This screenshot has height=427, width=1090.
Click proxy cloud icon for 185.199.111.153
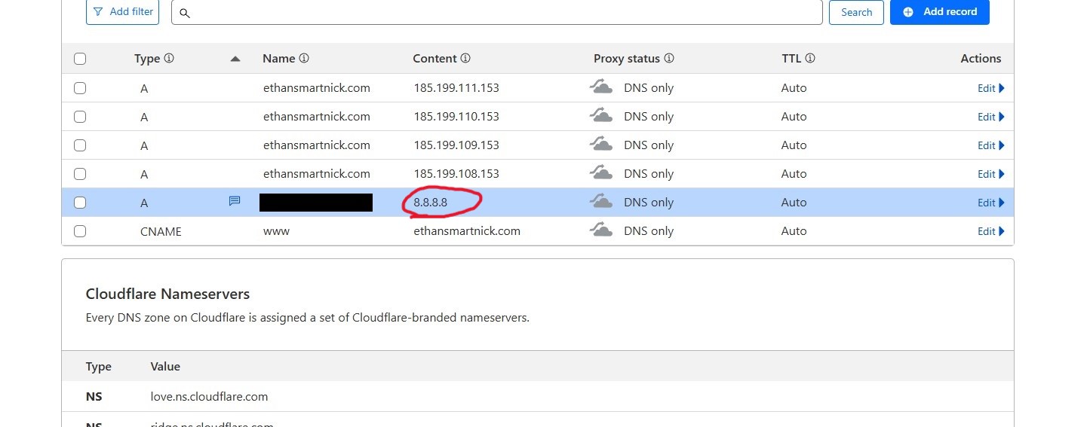coord(600,87)
